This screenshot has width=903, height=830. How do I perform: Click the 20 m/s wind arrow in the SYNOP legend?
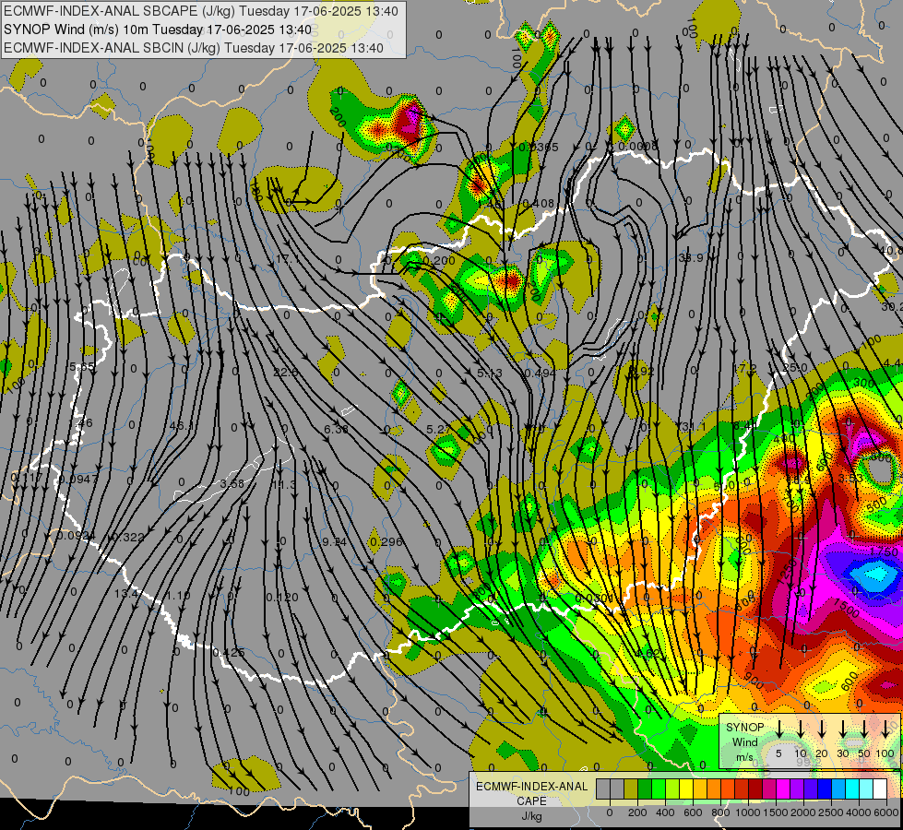click(x=822, y=729)
